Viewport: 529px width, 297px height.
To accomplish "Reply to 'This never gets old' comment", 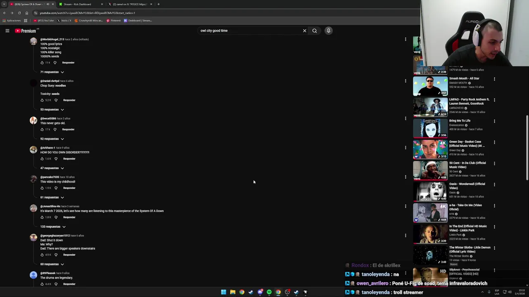I will point(68,130).
